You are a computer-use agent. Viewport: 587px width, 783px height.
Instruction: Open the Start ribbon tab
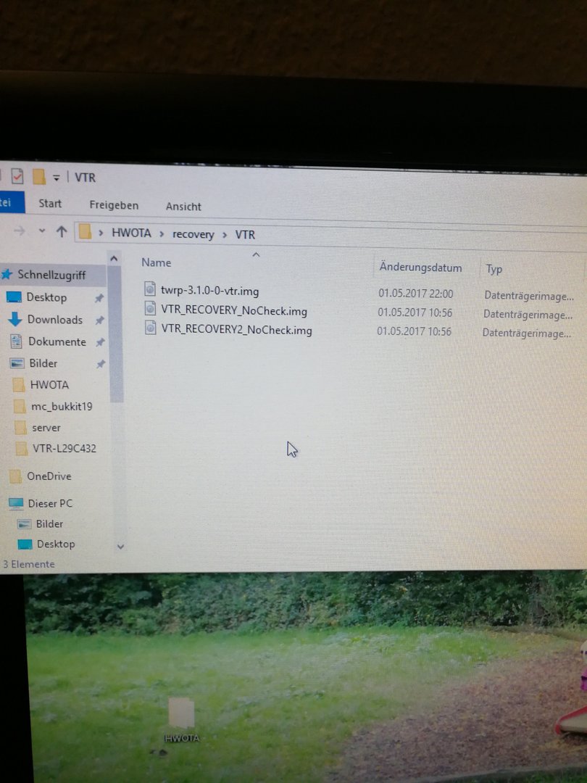point(50,203)
